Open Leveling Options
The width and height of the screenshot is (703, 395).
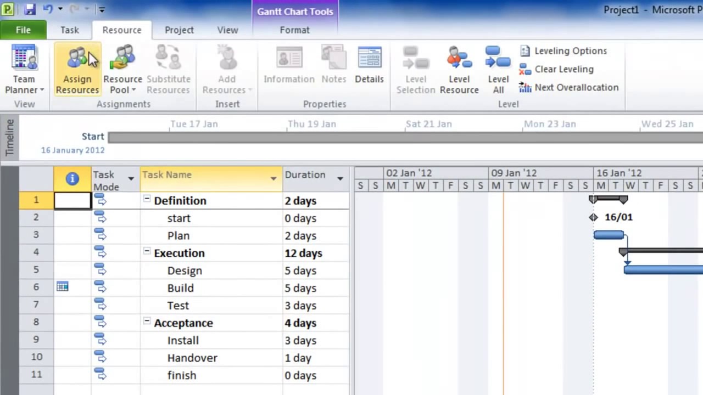point(563,51)
